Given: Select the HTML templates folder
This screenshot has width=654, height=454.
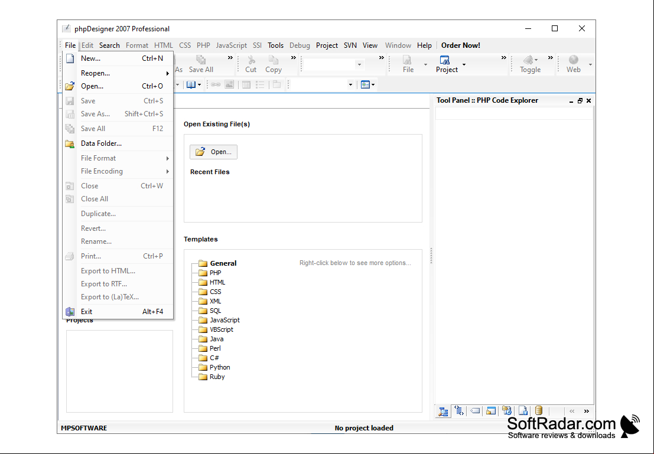Looking at the screenshot, I should tap(212, 282).
